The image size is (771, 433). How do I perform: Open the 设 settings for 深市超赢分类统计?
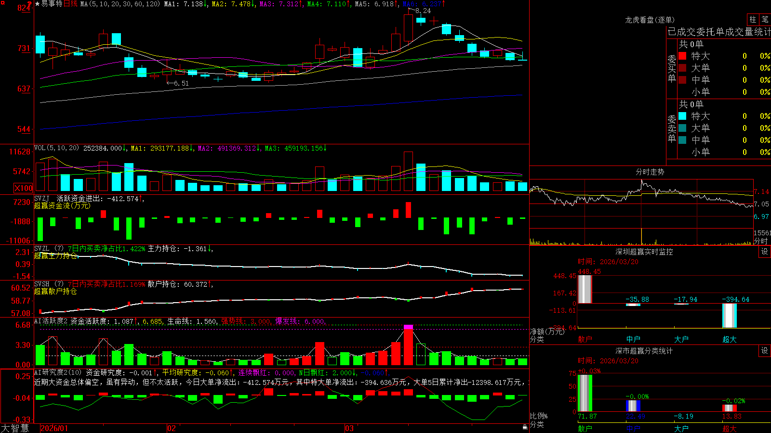pos(765,351)
